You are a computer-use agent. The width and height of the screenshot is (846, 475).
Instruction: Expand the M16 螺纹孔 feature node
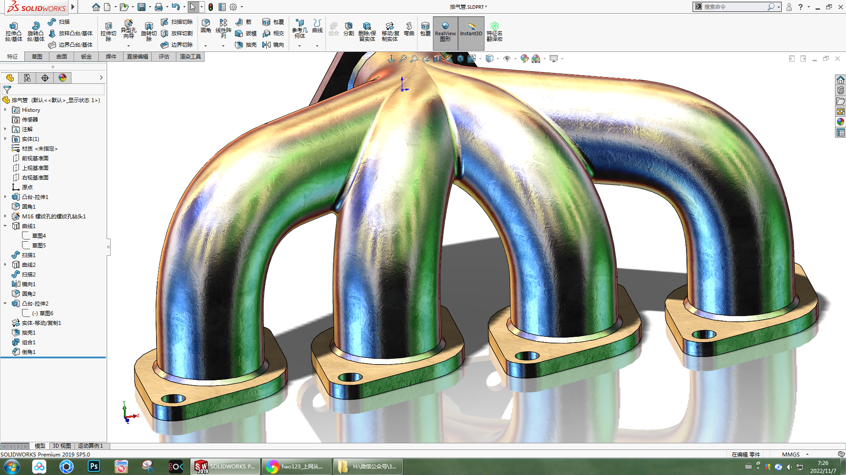pyautogui.click(x=5, y=216)
